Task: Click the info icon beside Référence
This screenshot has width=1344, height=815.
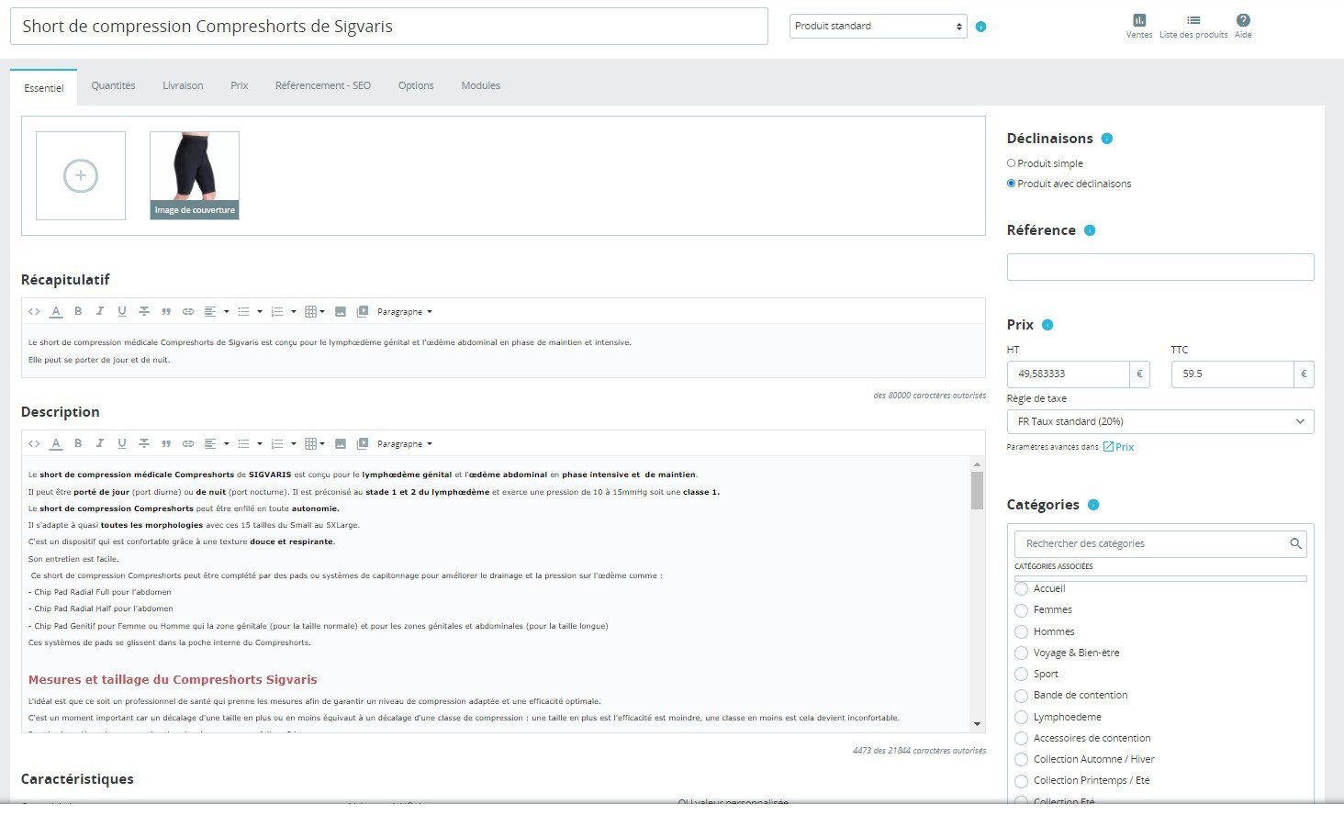Action: (x=1090, y=230)
